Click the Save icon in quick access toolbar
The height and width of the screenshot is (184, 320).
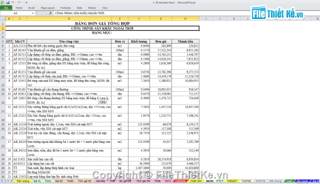[x=7, y=3]
